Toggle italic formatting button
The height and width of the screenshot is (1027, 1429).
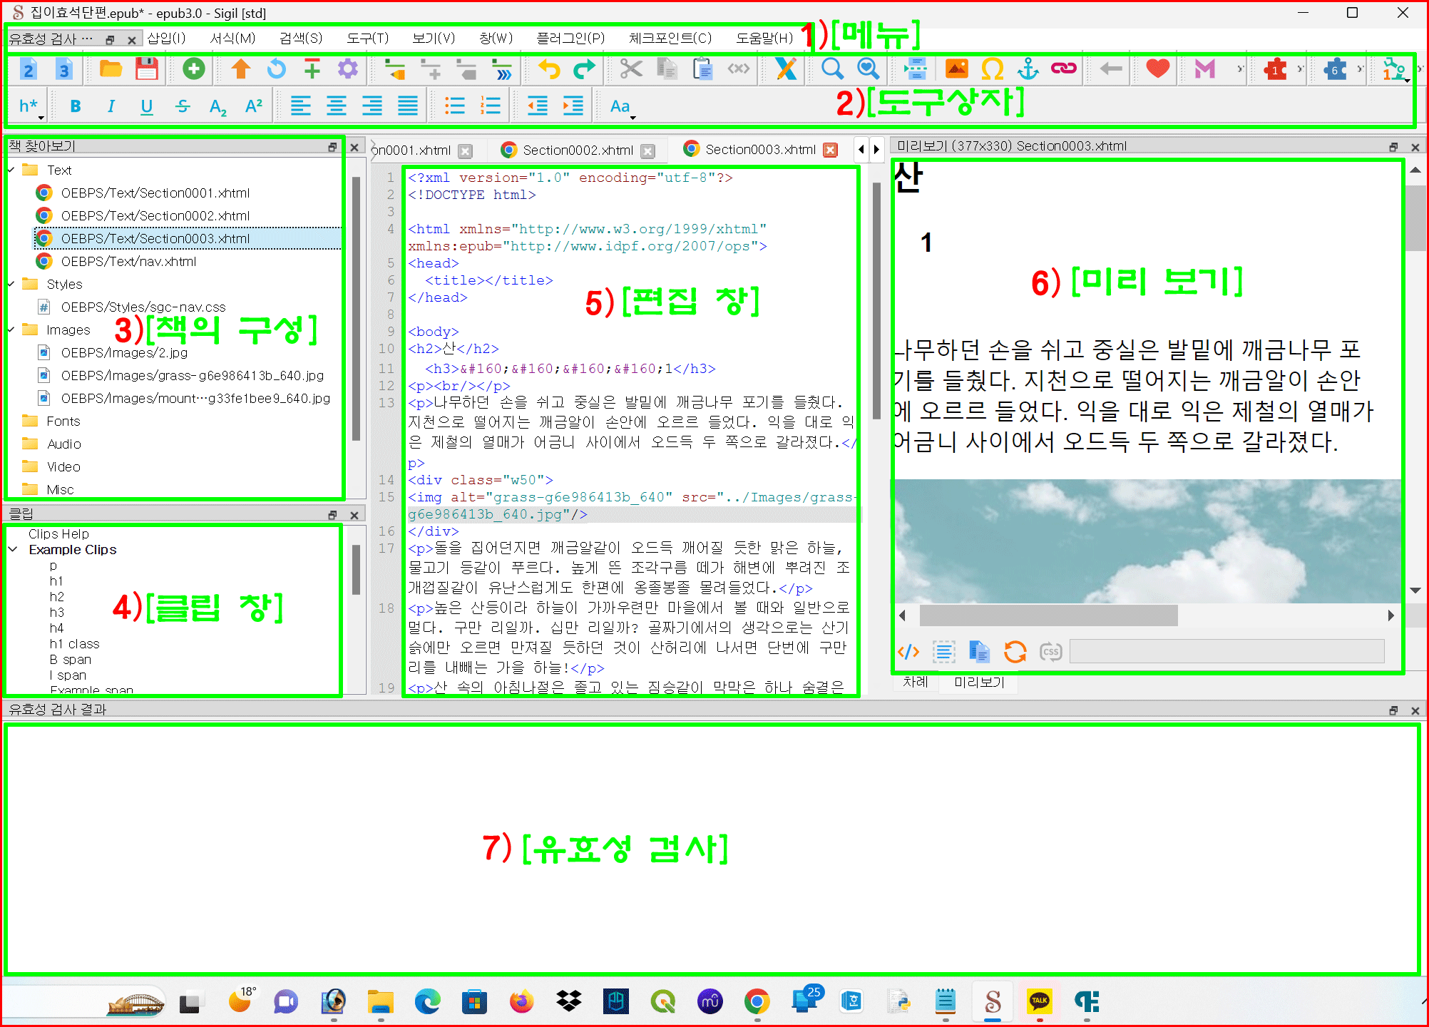(x=111, y=106)
